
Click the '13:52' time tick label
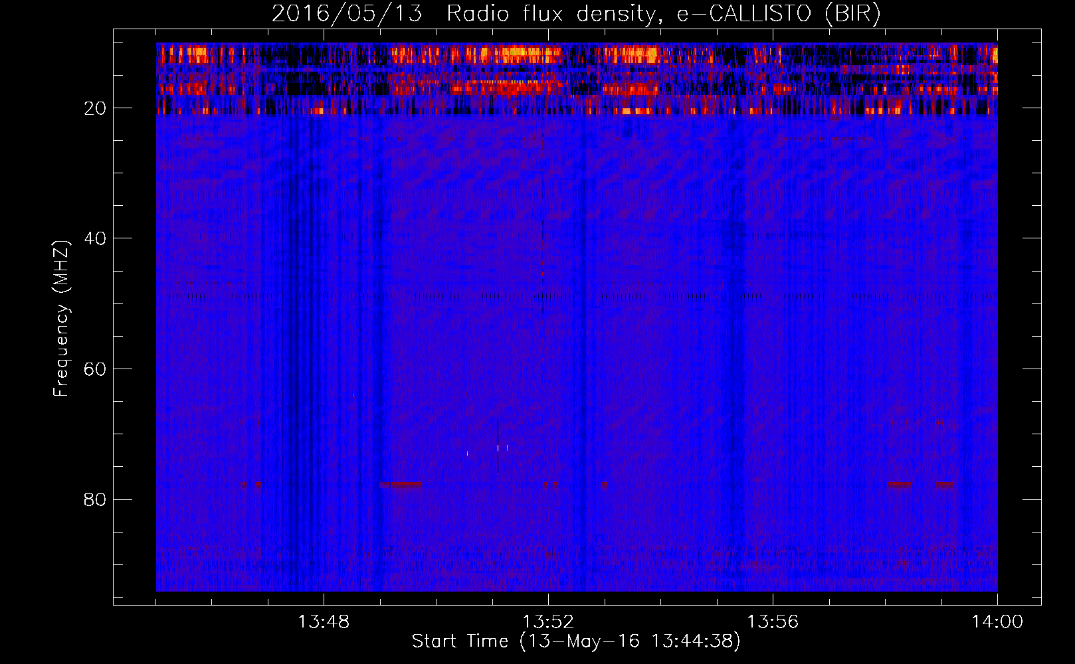548,622
